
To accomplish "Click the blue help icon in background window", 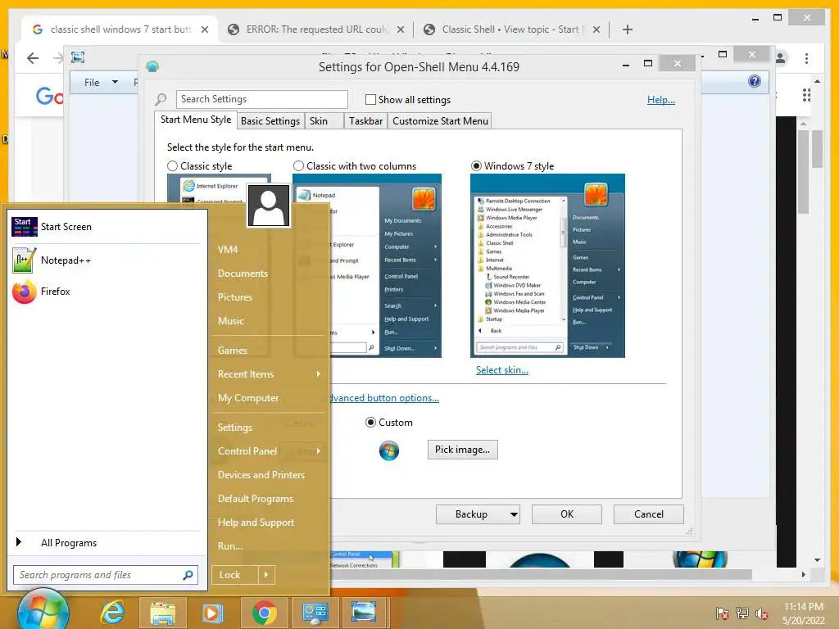I will pyautogui.click(x=755, y=81).
